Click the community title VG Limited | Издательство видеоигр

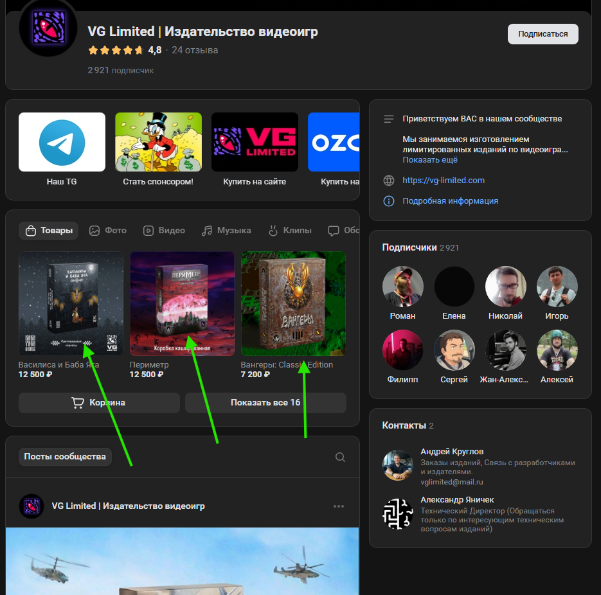click(x=202, y=31)
